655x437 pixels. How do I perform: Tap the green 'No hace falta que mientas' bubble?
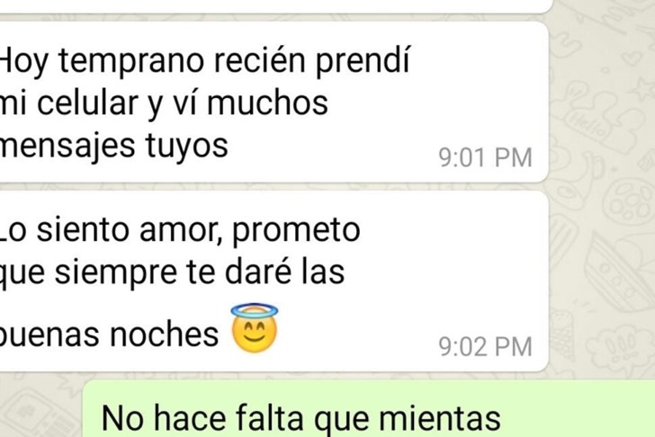tap(369, 409)
